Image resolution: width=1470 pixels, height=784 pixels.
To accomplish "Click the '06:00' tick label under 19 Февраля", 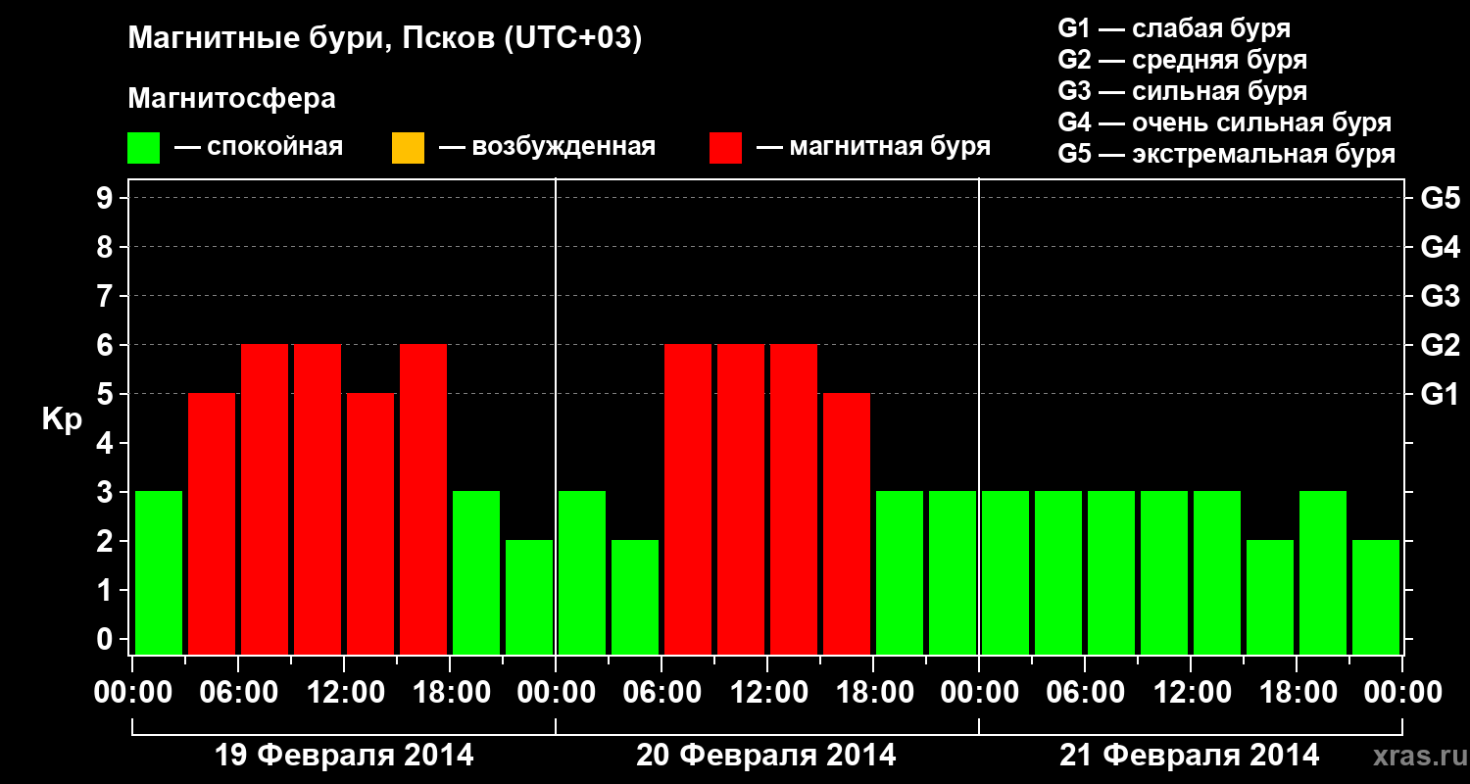I will (238, 693).
